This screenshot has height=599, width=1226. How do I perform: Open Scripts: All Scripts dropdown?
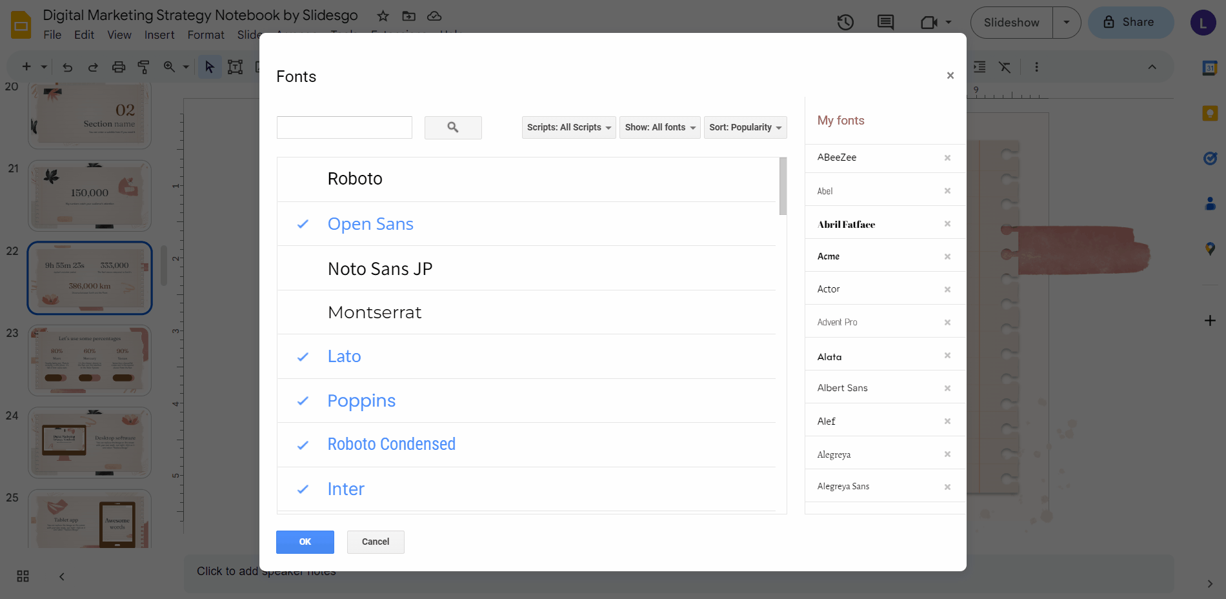[568, 127]
